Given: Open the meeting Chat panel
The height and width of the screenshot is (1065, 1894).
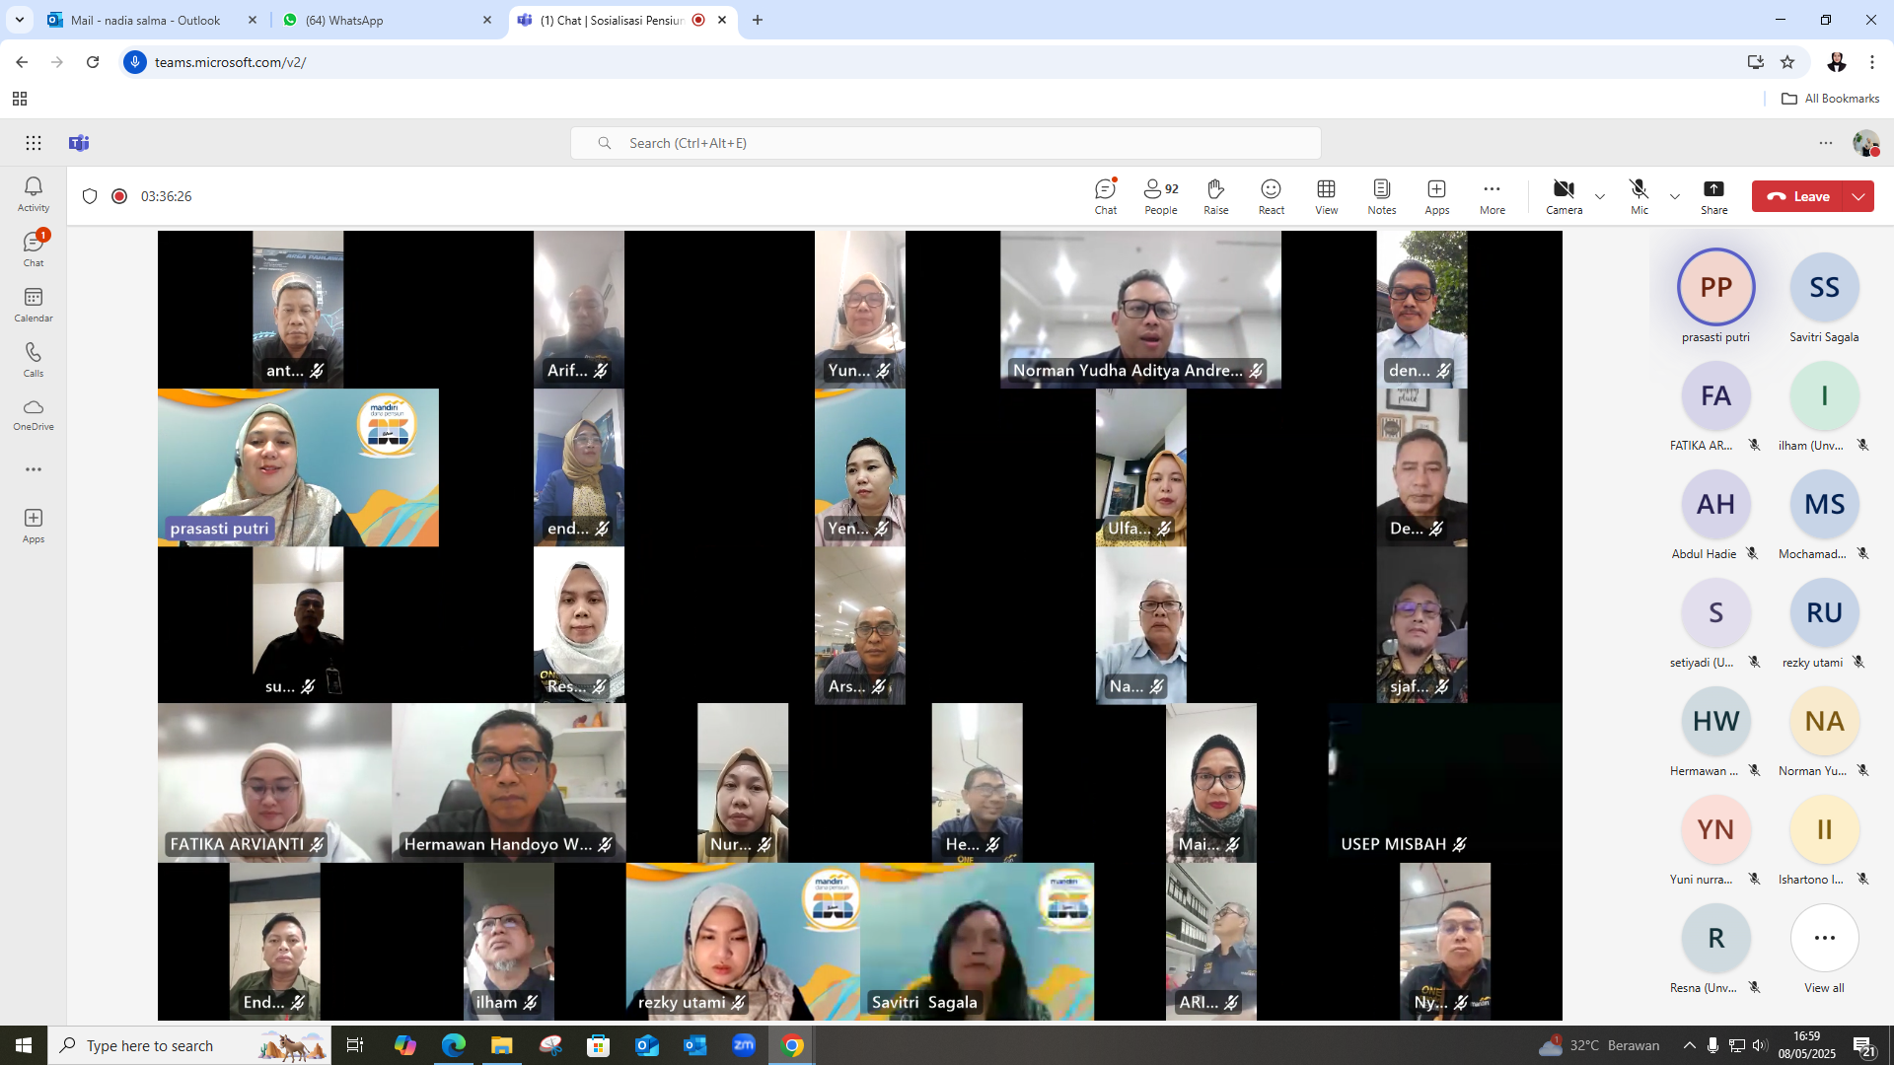Looking at the screenshot, I should click(x=1106, y=196).
